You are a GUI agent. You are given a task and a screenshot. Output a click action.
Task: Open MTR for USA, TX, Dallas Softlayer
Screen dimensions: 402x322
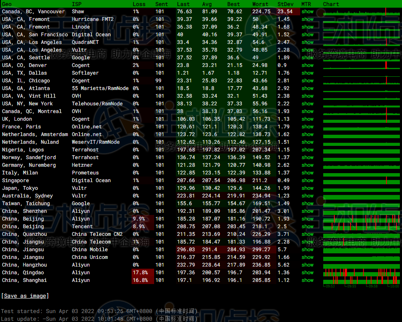307,73
